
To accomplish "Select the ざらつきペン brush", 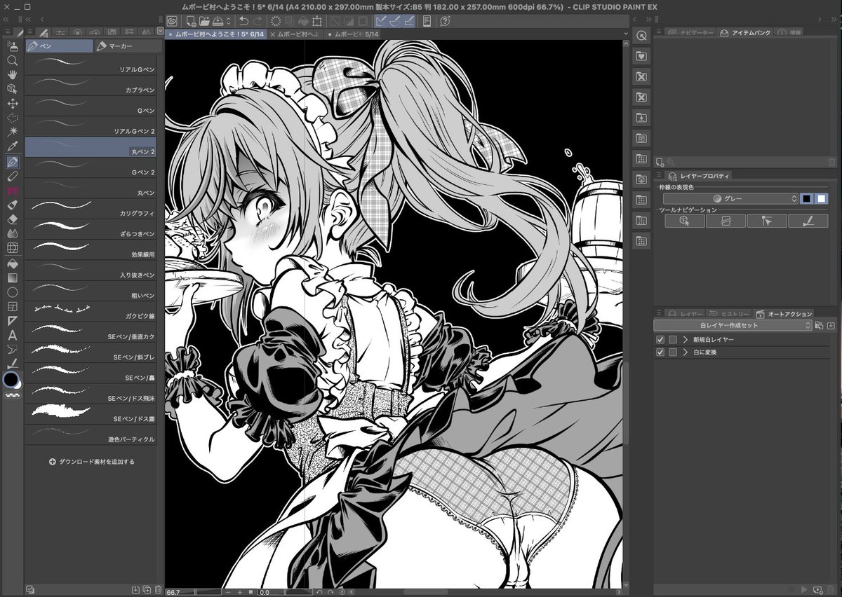I will point(91,228).
